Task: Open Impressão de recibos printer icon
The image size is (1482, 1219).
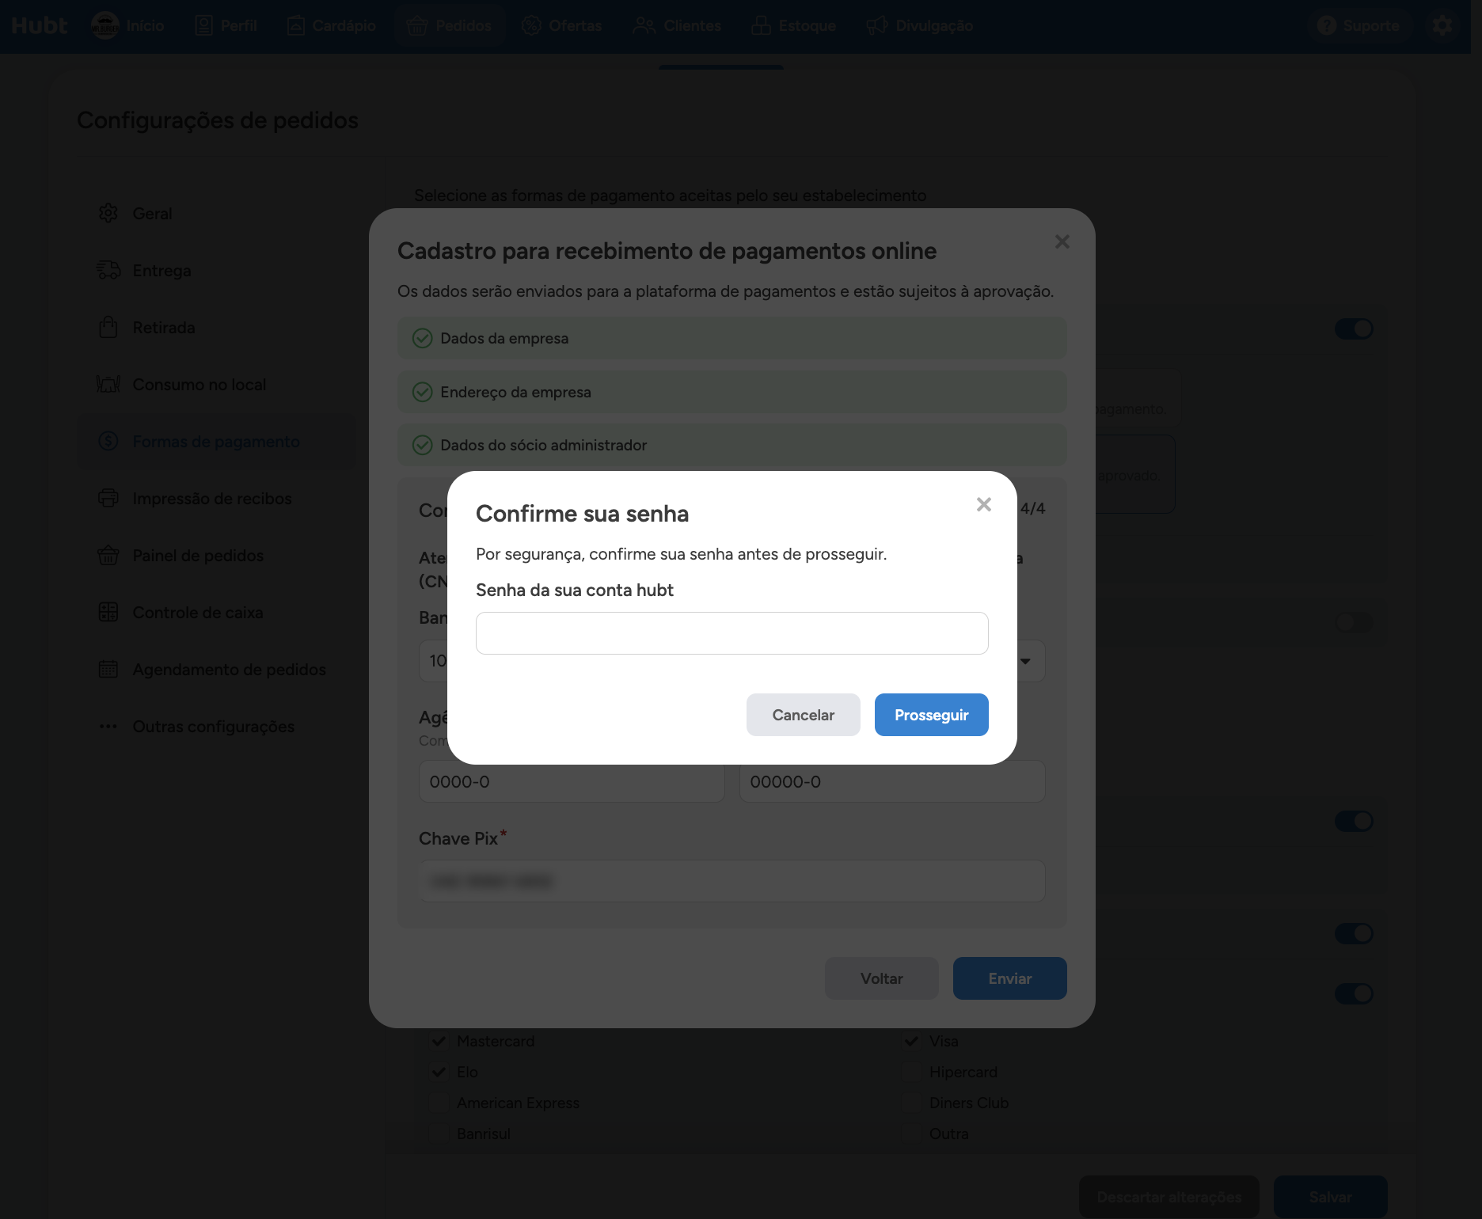Action: tap(108, 498)
